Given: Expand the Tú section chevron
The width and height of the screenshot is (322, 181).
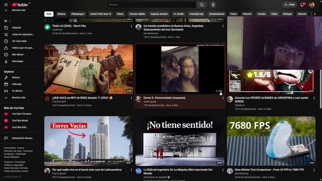Looking at the screenshot, I should click(10, 21).
